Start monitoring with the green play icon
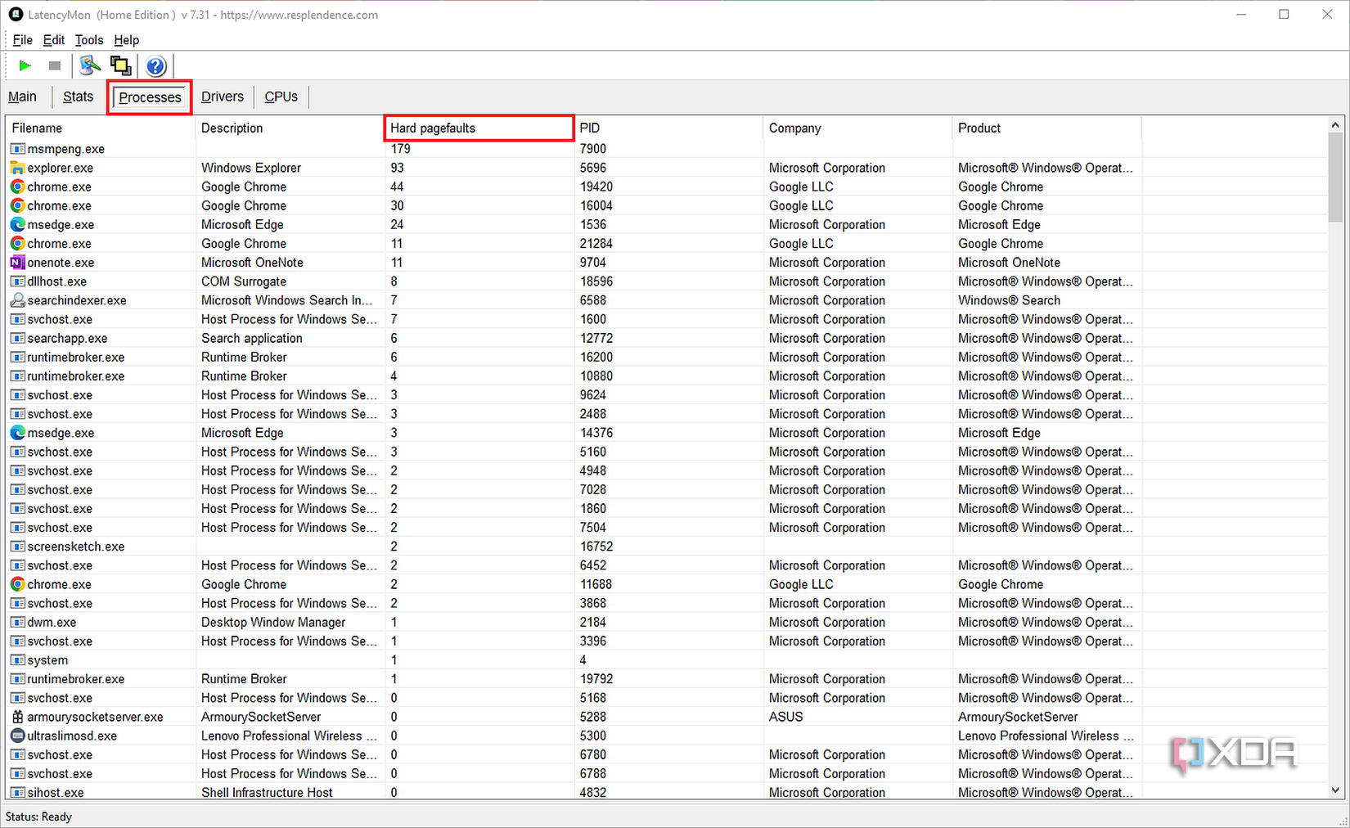The image size is (1350, 828). pyautogui.click(x=25, y=65)
